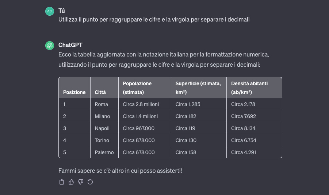The width and height of the screenshot is (329, 195).
Task: Select the "Palermo" table cell
Action: (104, 152)
